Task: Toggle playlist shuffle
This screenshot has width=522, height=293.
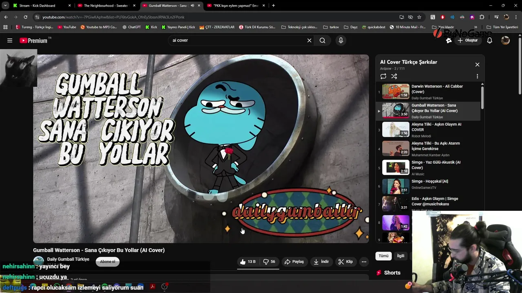Action: [394, 76]
